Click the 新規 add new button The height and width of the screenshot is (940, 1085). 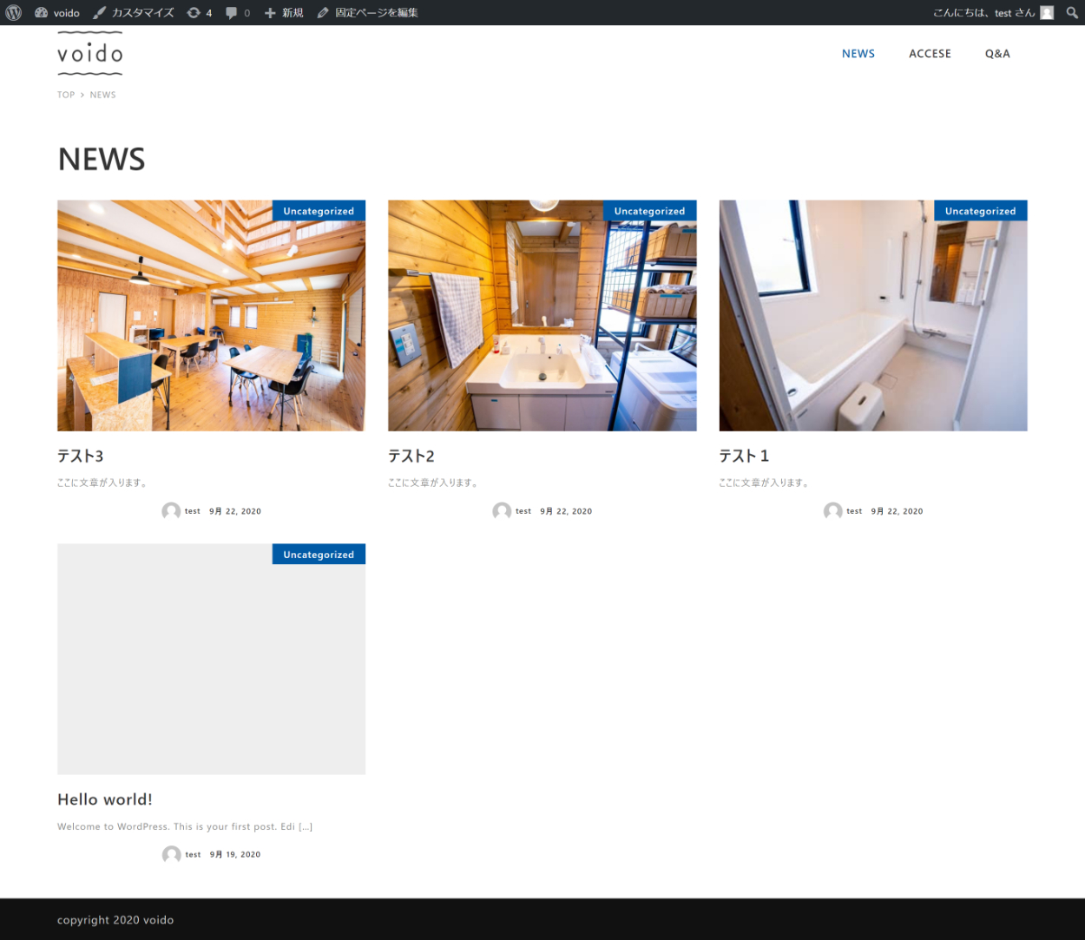click(284, 12)
